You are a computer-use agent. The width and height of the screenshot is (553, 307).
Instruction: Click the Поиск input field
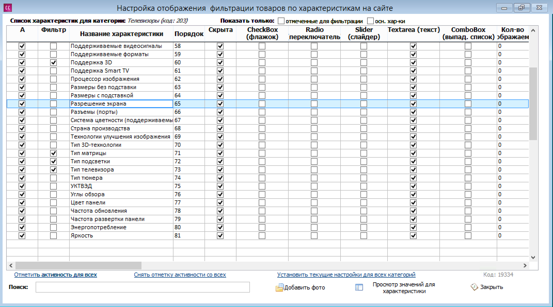point(143,287)
